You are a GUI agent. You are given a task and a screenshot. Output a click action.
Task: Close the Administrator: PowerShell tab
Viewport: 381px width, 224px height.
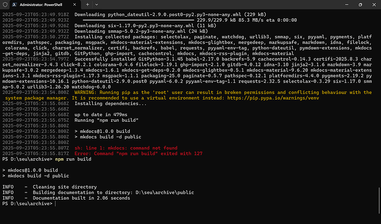pyautogui.click(x=75, y=4)
